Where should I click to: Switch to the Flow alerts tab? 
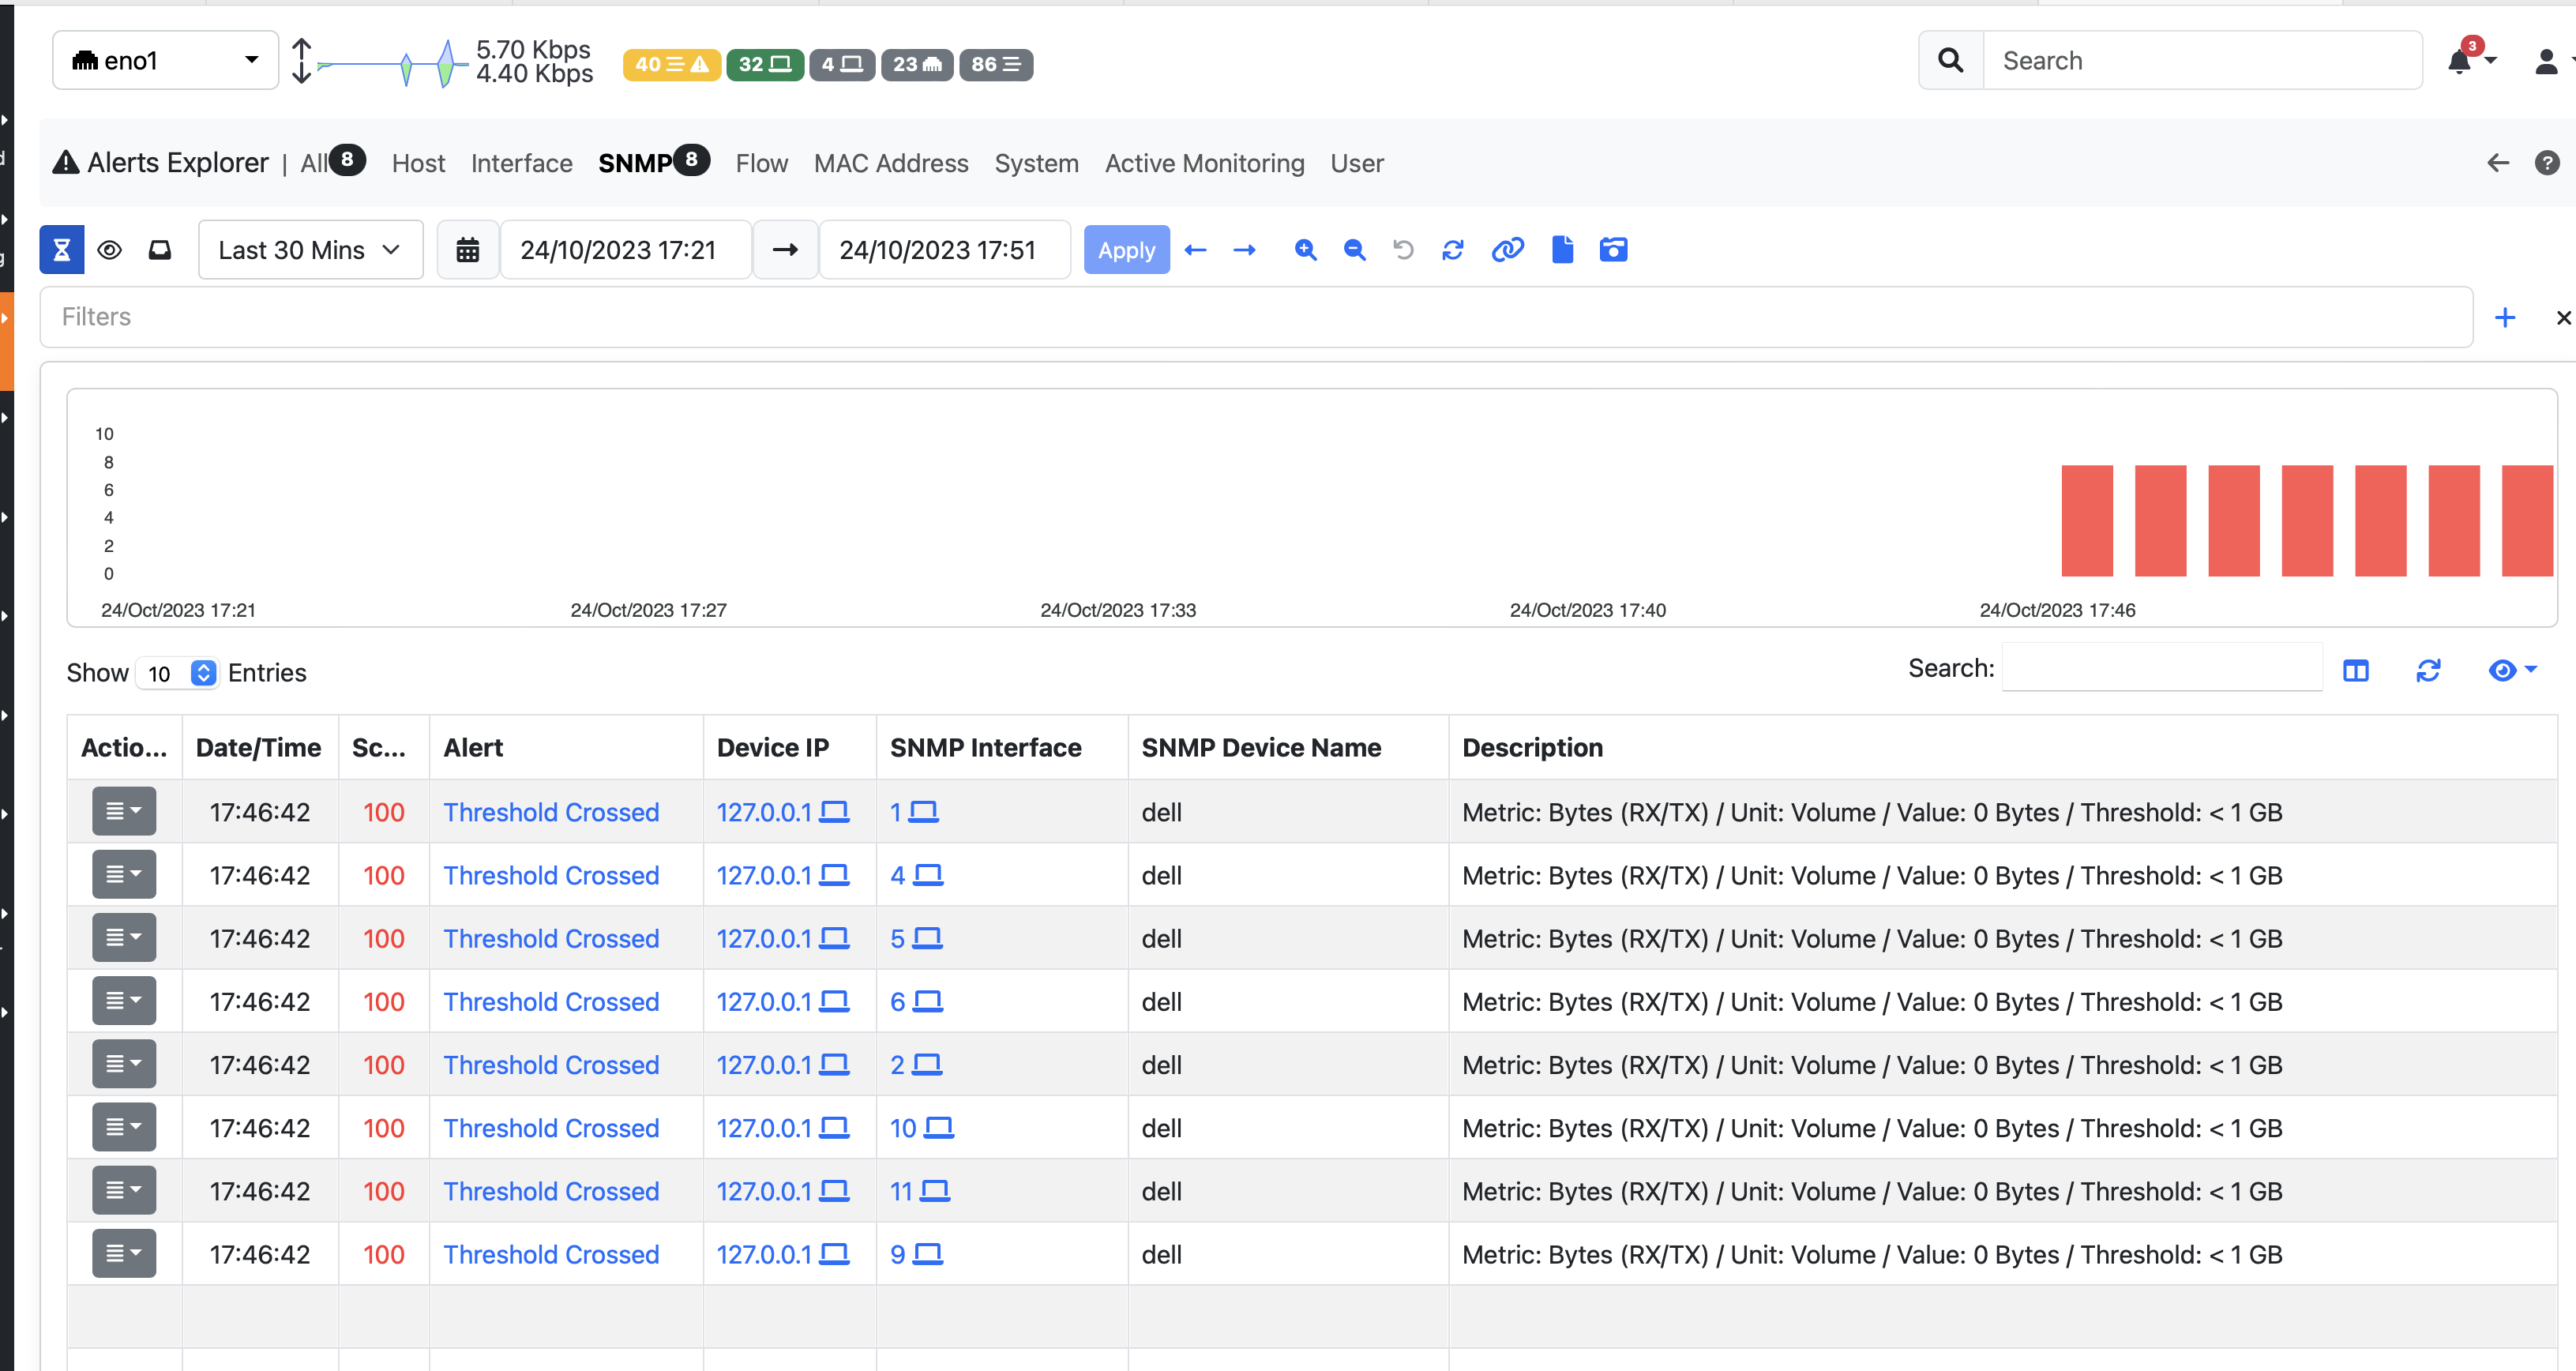pyautogui.click(x=761, y=163)
